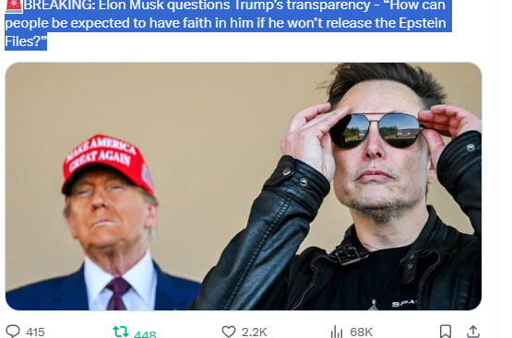Click the purple necktie in photo
Screen dimensions: 512x338
[x=117, y=293]
